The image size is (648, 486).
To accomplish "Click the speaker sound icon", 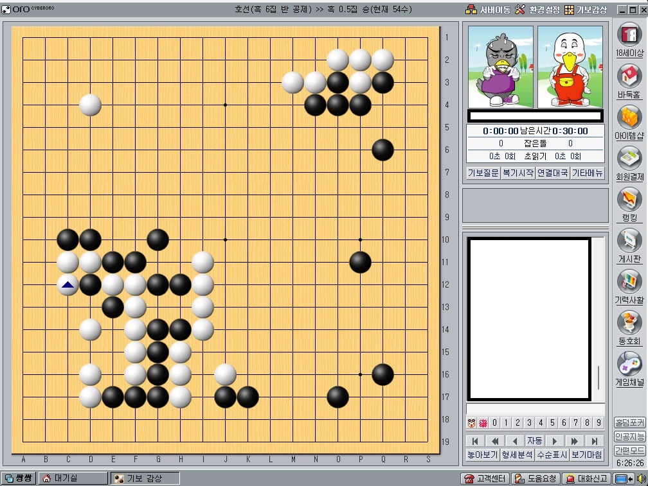I will [641, 478].
